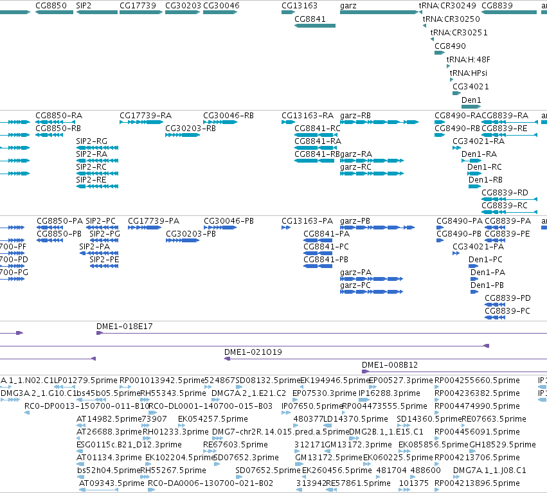Select the tRNA:H:48F gene label
The width and height of the screenshot is (547, 493).
pyautogui.click(x=468, y=59)
